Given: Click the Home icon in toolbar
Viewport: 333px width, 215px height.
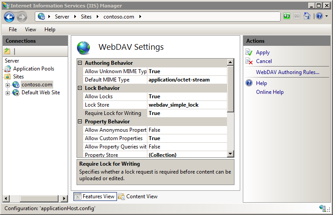Looking at the screenshot, I should (x=307, y=16).
